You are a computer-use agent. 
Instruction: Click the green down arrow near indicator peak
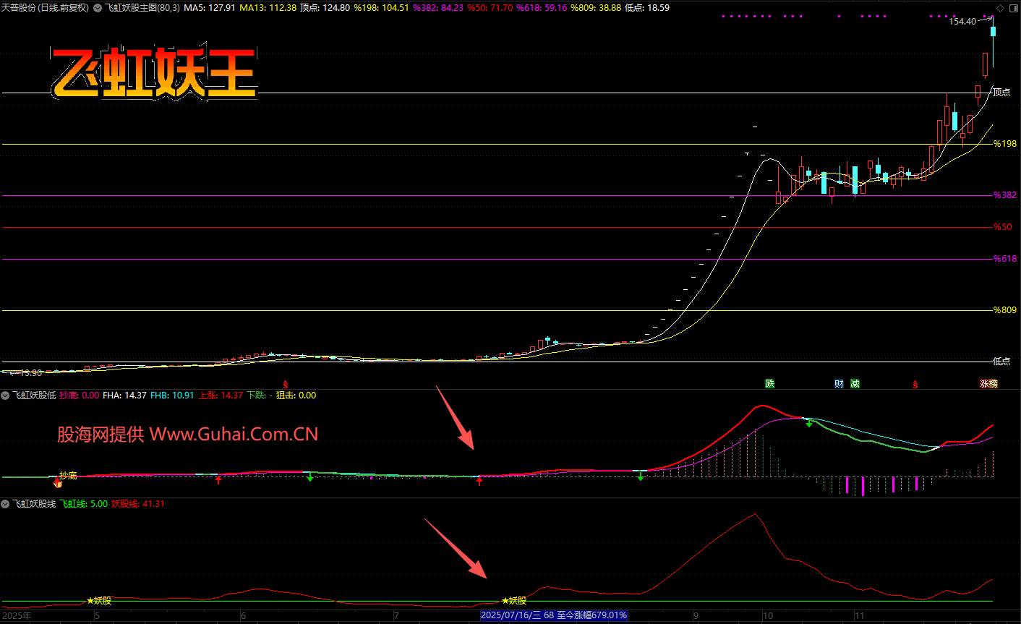pyautogui.click(x=809, y=424)
